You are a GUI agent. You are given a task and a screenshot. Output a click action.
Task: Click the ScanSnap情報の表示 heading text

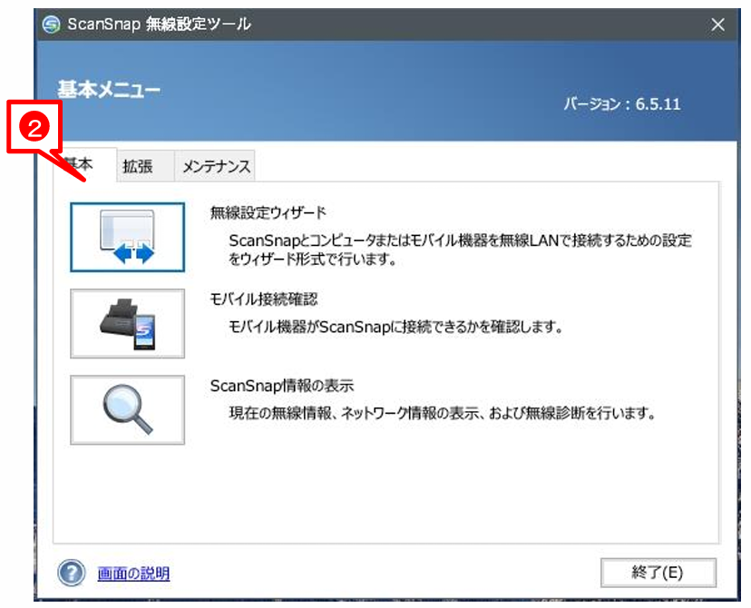pyautogui.click(x=282, y=385)
